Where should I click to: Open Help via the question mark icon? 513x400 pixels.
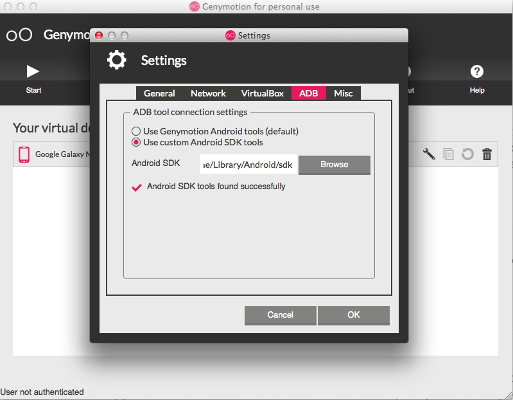click(476, 71)
